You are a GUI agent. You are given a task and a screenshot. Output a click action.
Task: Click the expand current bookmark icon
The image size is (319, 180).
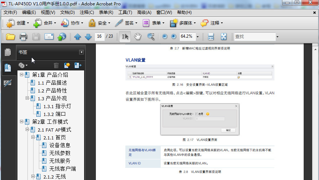point(78,65)
